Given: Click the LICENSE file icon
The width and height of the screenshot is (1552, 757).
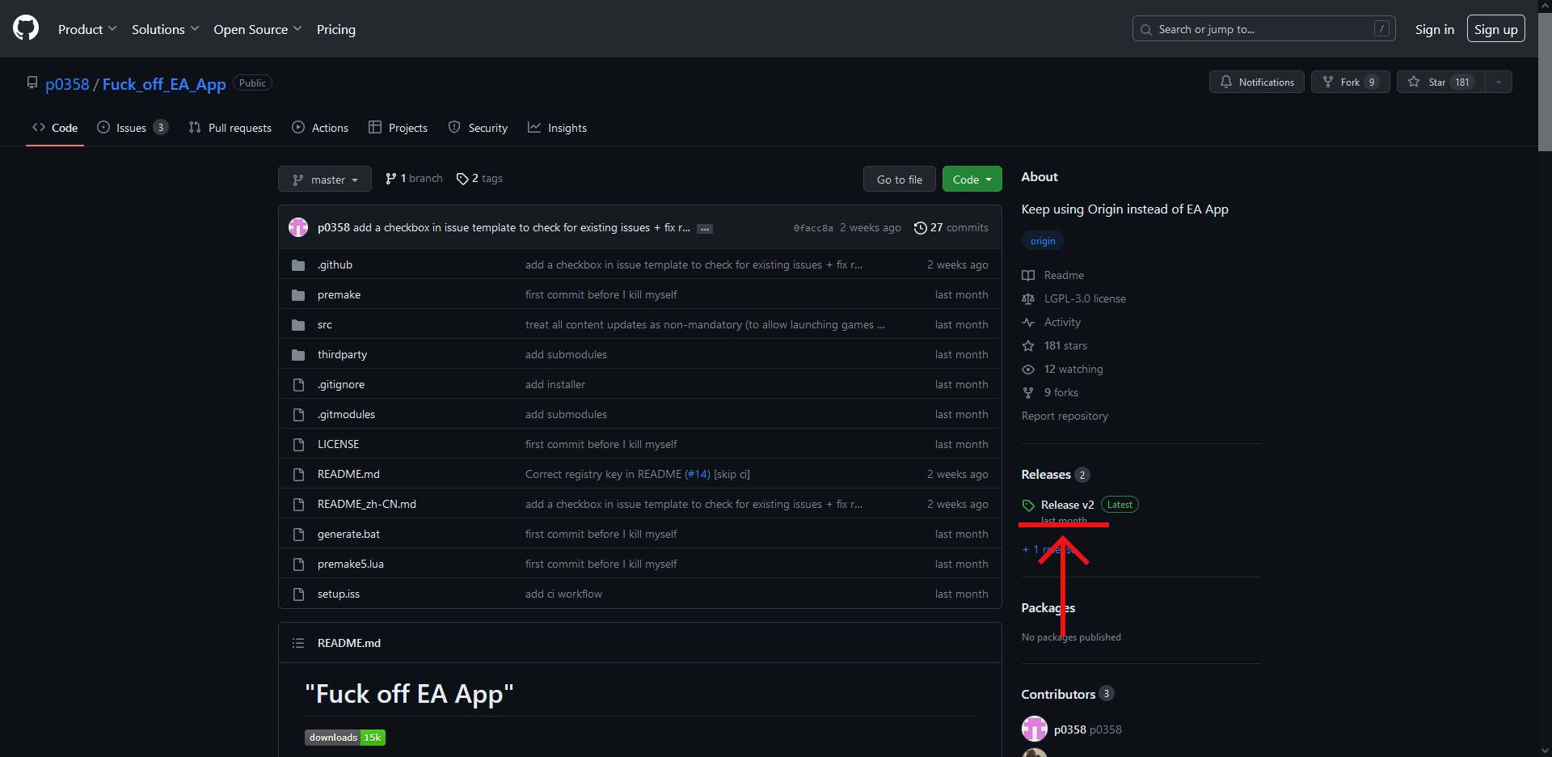Looking at the screenshot, I should (x=298, y=445).
